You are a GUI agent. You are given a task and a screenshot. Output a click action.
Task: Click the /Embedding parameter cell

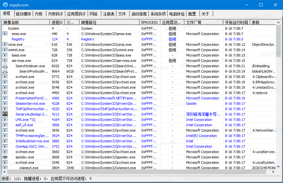tap(261, 66)
